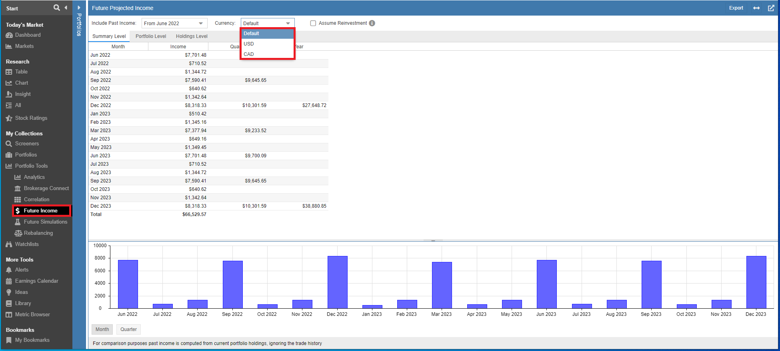Open the Include Past Income dropdown
Viewport: 780px width, 351px height.
[x=174, y=24]
